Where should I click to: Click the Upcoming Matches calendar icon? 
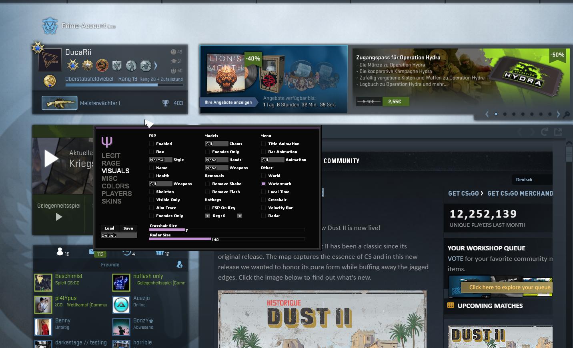coord(451,305)
